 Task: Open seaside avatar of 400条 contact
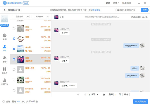[20, 49]
